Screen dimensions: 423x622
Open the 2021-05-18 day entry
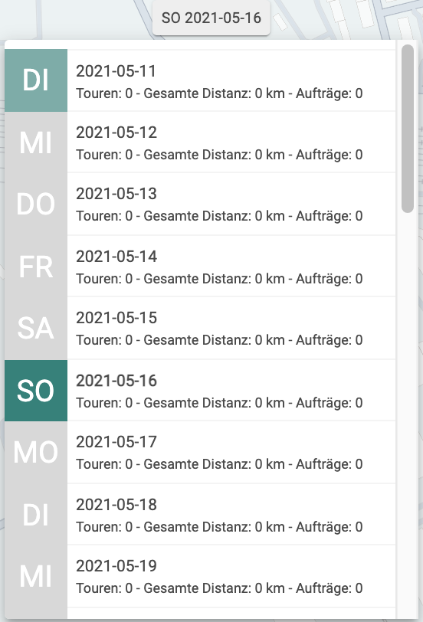click(231, 515)
